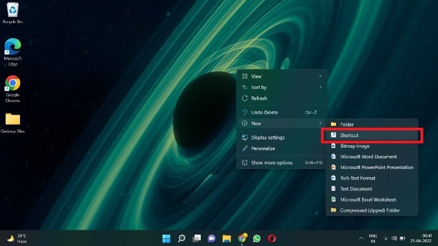Create a new Microsoft PowerPoint Presentation
This screenshot has height=246, width=438.
pos(372,168)
